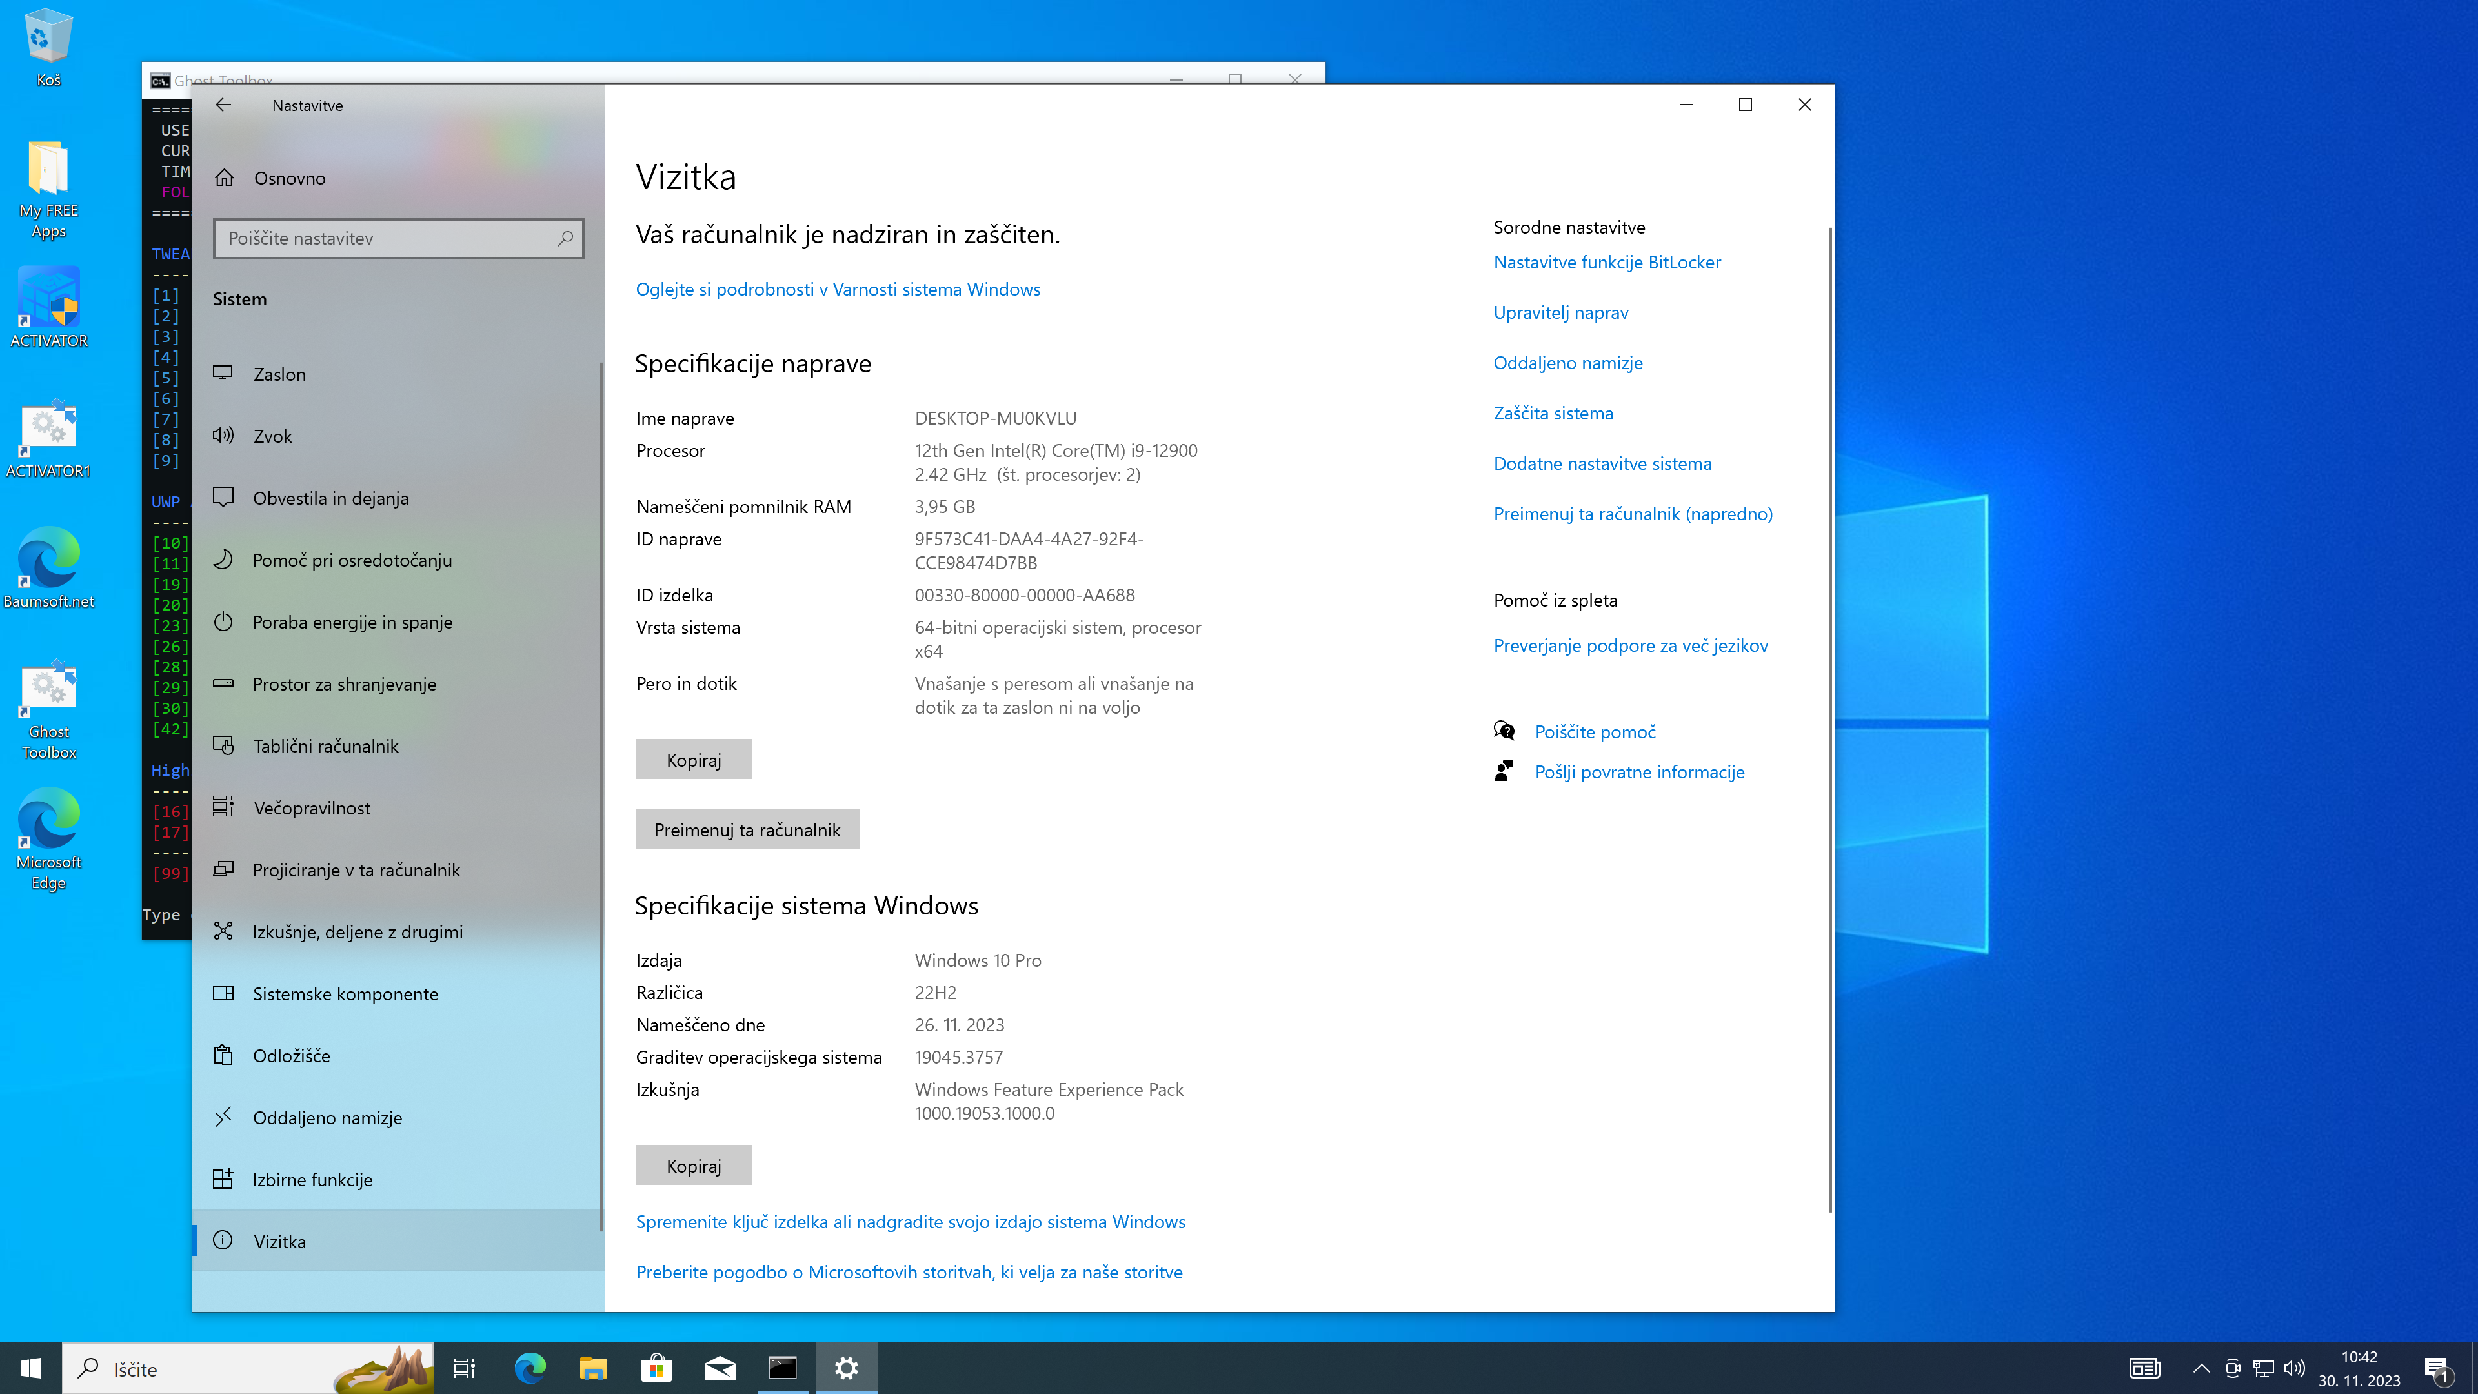Click the search magnifier in settings search

click(566, 237)
